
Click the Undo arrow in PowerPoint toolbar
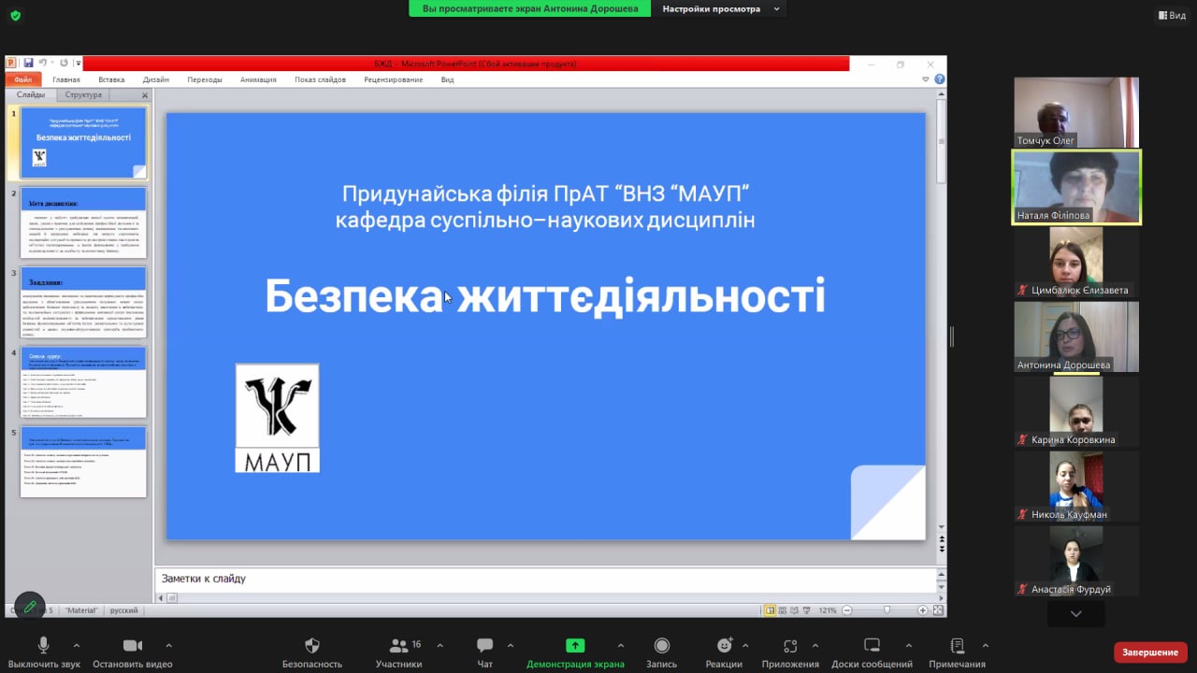43,64
